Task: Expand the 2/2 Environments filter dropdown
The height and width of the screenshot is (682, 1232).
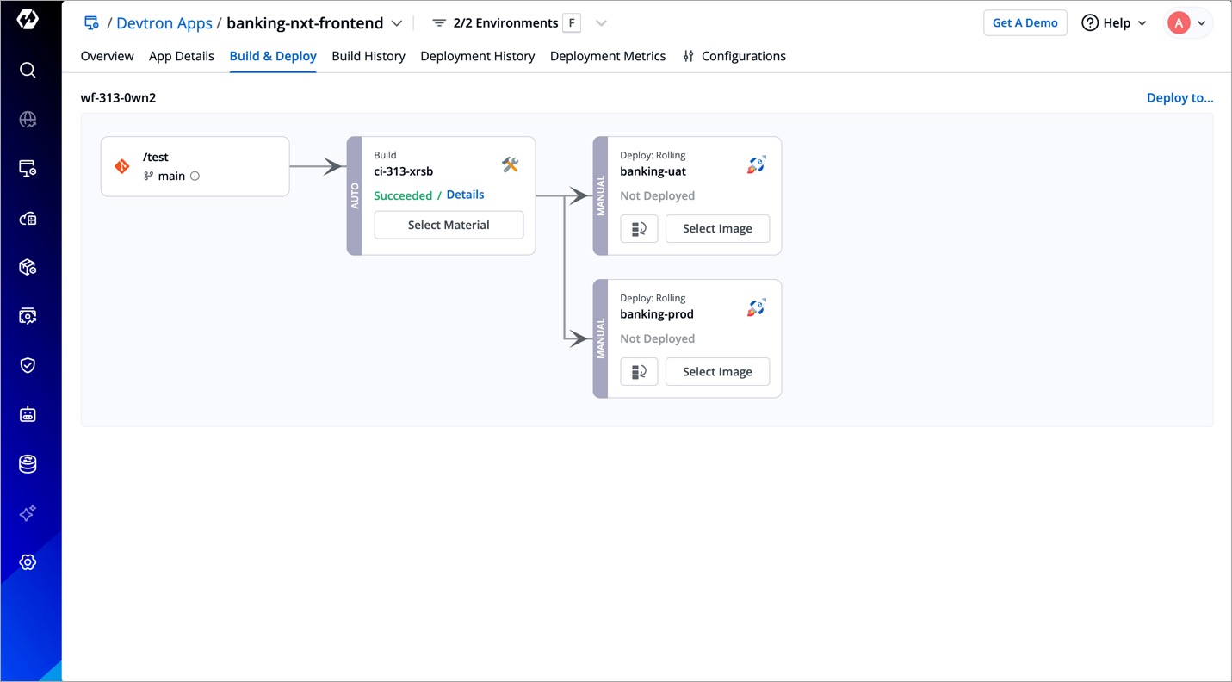Action: (601, 23)
